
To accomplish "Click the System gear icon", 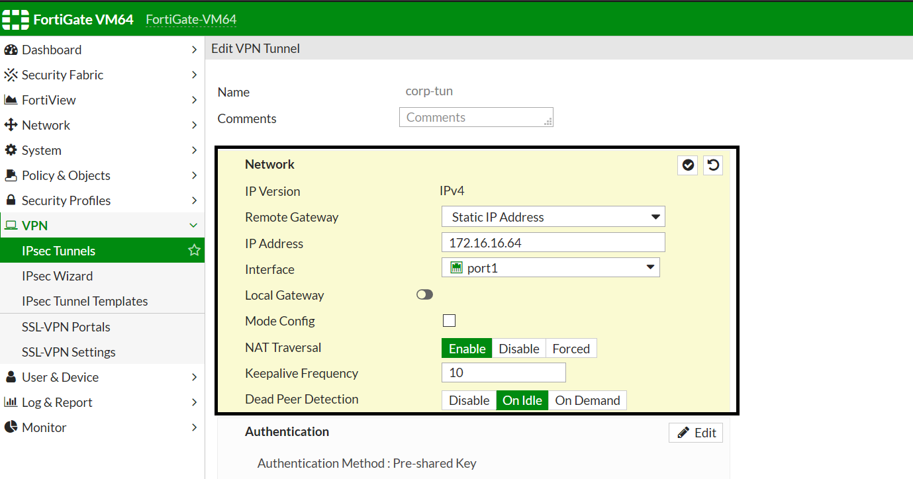I will (x=11, y=150).
